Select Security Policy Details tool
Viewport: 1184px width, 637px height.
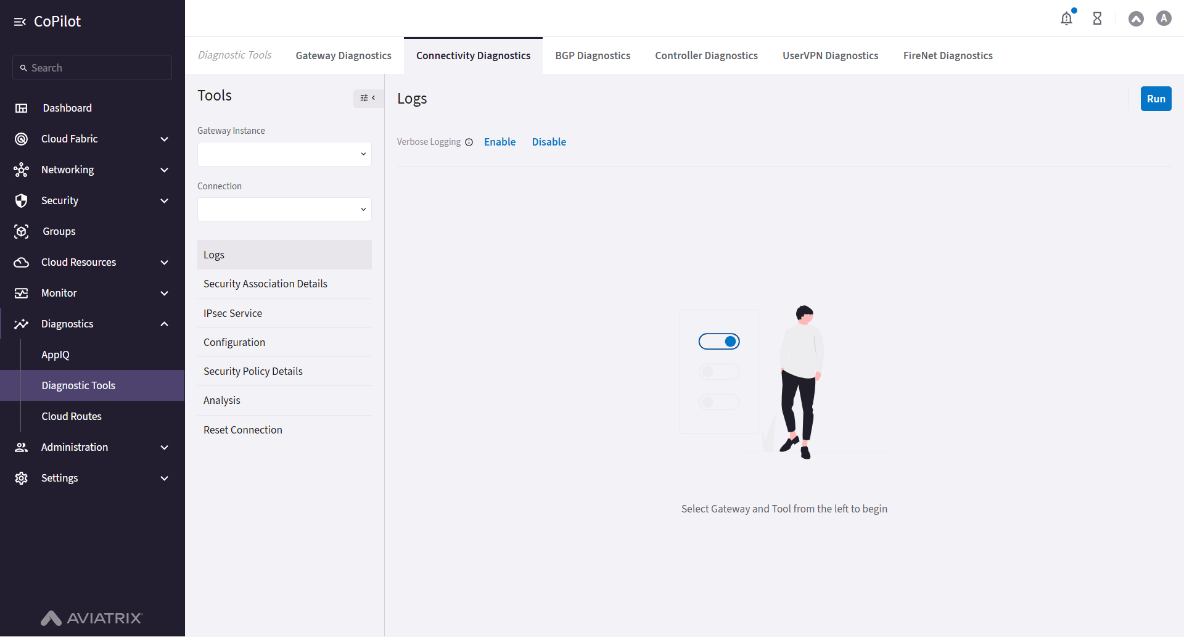click(x=284, y=371)
